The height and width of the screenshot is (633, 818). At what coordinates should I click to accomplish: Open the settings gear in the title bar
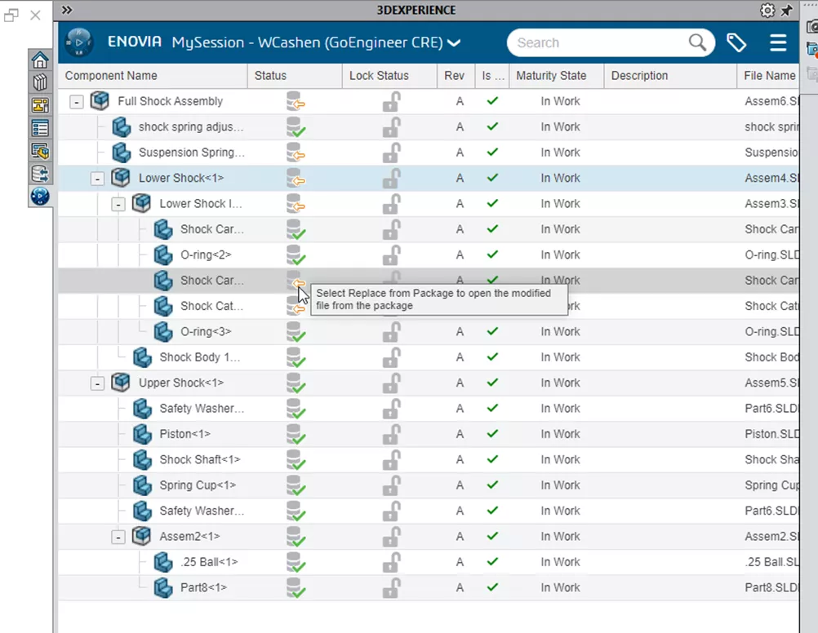point(766,10)
